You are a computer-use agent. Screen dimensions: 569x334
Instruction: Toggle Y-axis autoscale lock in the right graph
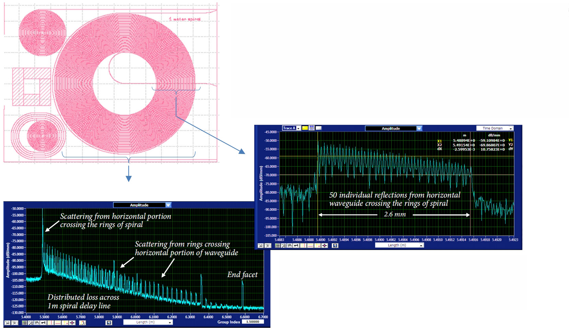[x=268, y=246]
